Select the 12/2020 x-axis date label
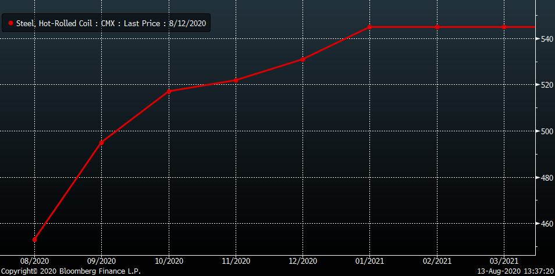The height and width of the screenshot is (276, 555). (x=303, y=261)
